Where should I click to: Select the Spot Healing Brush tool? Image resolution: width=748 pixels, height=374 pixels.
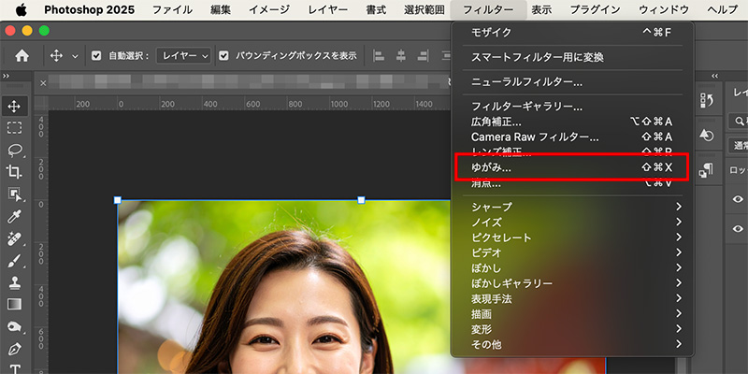click(x=14, y=238)
